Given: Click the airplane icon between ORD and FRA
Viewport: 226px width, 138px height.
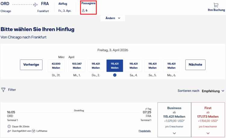Looking at the screenshot, I should click(x=35, y=5).
